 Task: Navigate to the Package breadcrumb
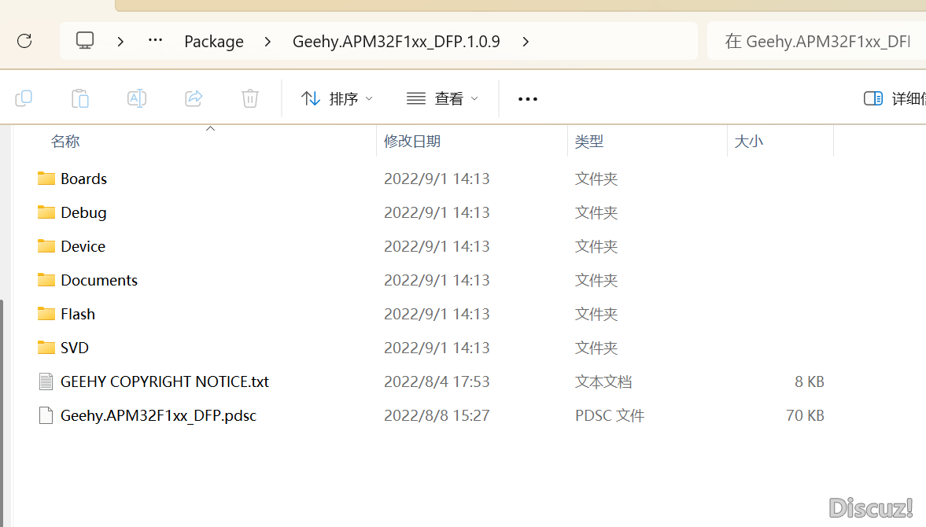pyautogui.click(x=214, y=42)
